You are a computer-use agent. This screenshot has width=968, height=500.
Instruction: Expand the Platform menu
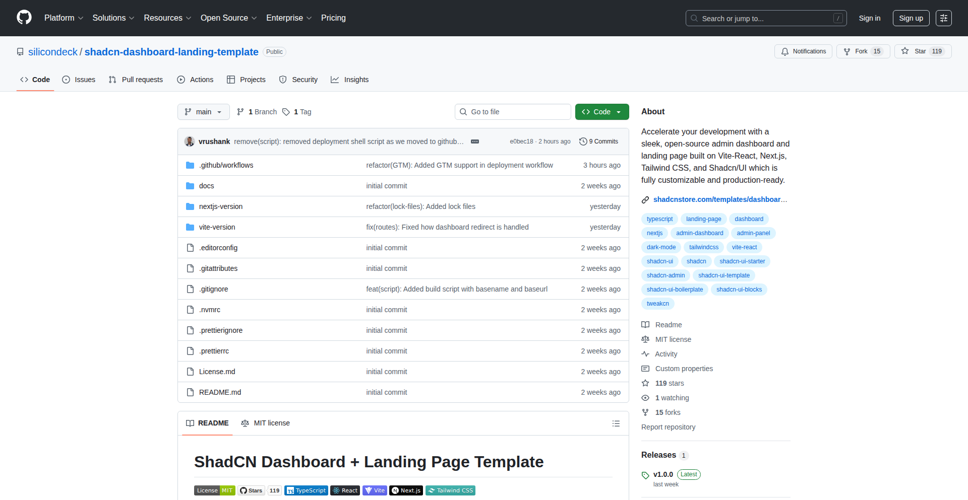[x=64, y=18]
